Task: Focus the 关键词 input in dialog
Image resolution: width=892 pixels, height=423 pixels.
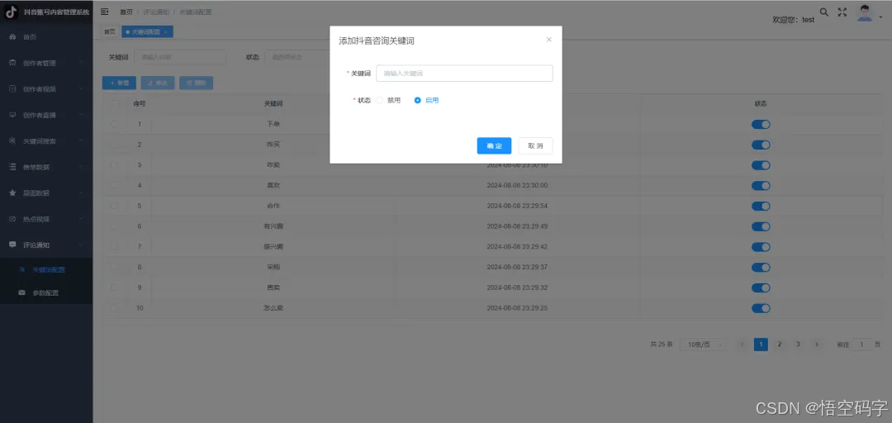Action: pyautogui.click(x=464, y=74)
